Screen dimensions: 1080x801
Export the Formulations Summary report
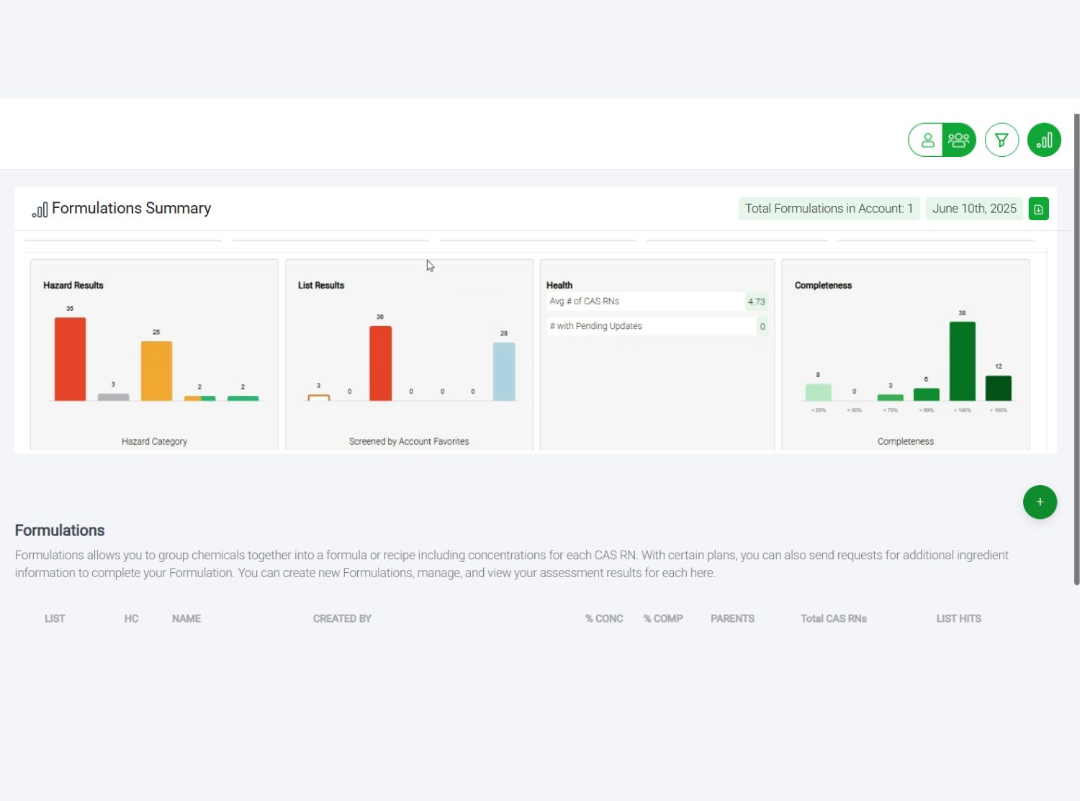(x=1038, y=209)
